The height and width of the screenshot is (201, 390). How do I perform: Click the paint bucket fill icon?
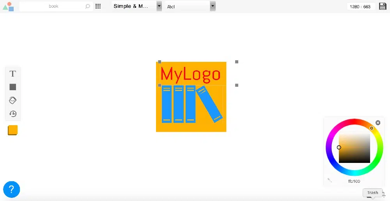[x=13, y=100]
